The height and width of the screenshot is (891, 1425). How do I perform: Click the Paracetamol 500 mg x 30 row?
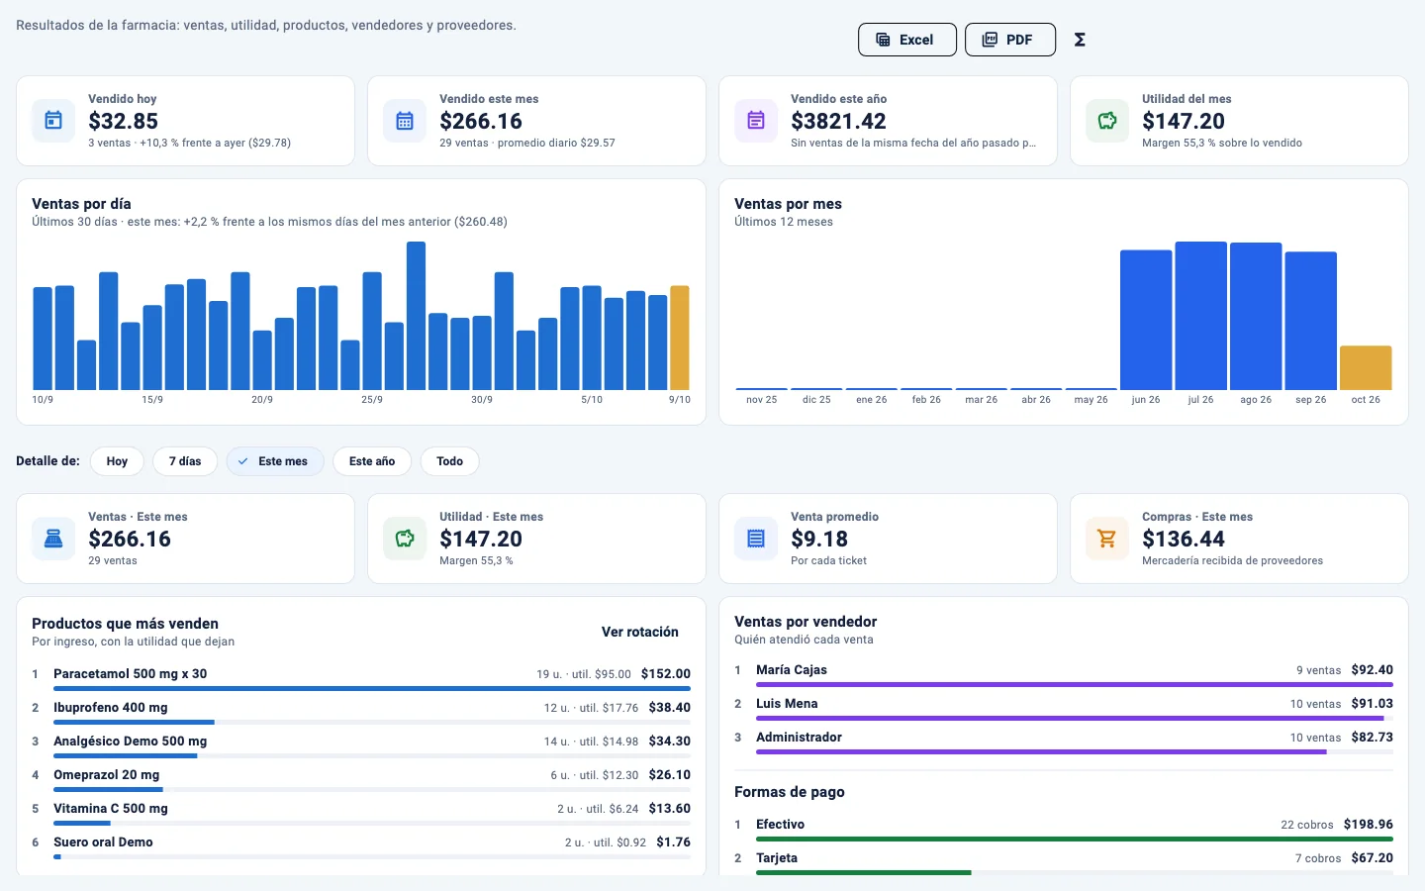click(x=361, y=678)
